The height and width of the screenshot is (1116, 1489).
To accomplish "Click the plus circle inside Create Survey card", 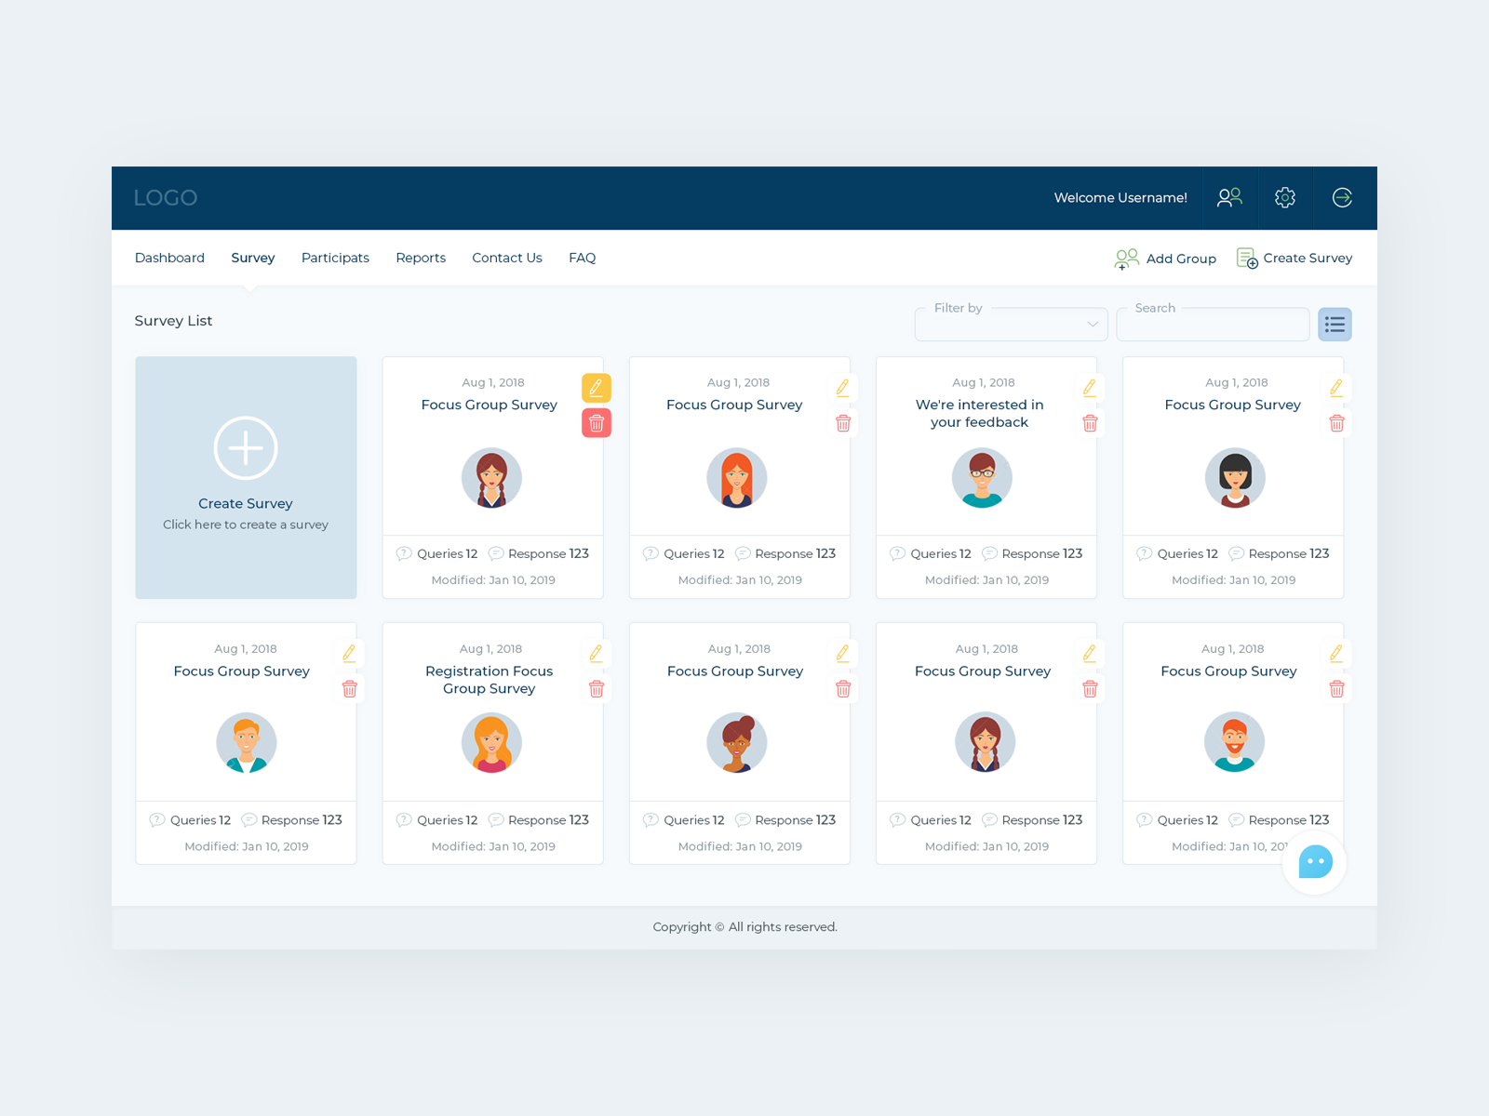I will 246,447.
